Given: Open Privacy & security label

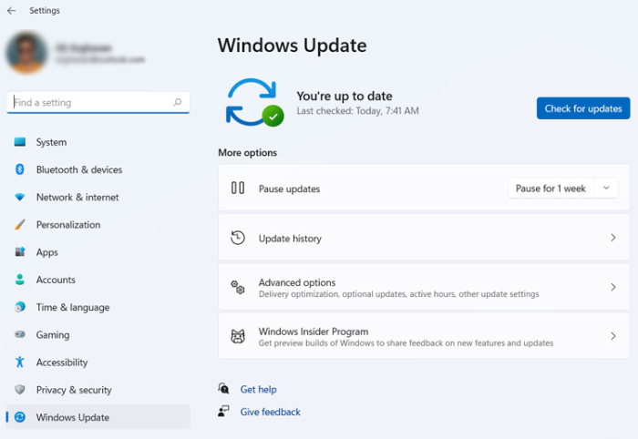Looking at the screenshot, I should (74, 390).
